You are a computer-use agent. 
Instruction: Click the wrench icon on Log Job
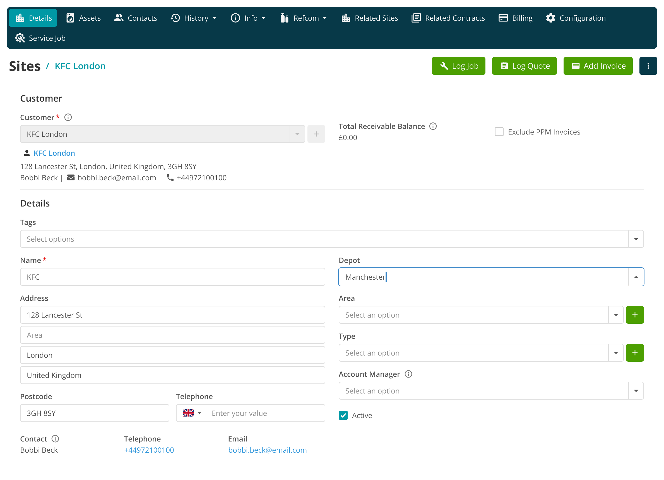pos(444,66)
